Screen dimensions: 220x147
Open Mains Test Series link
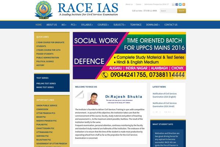click(45, 87)
